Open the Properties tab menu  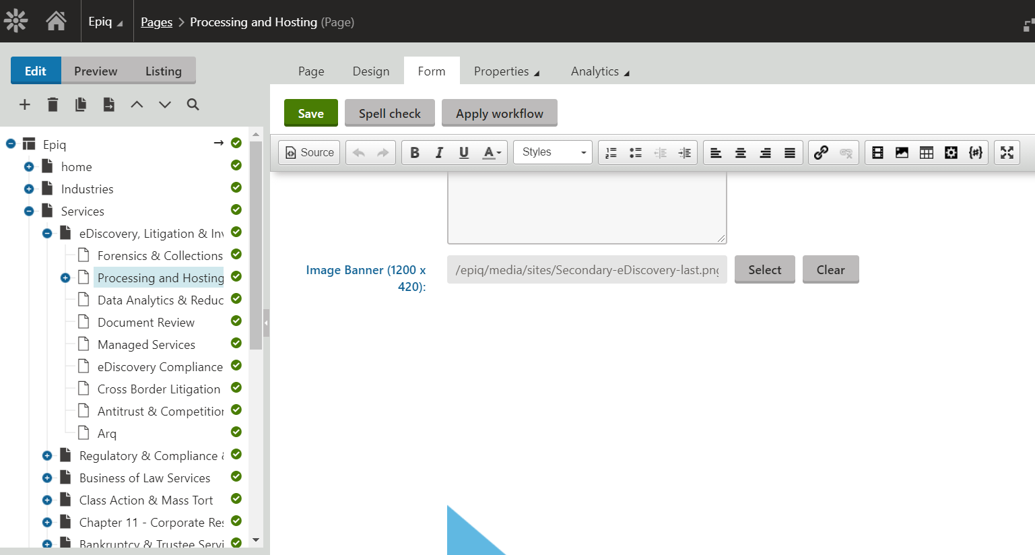(x=506, y=71)
